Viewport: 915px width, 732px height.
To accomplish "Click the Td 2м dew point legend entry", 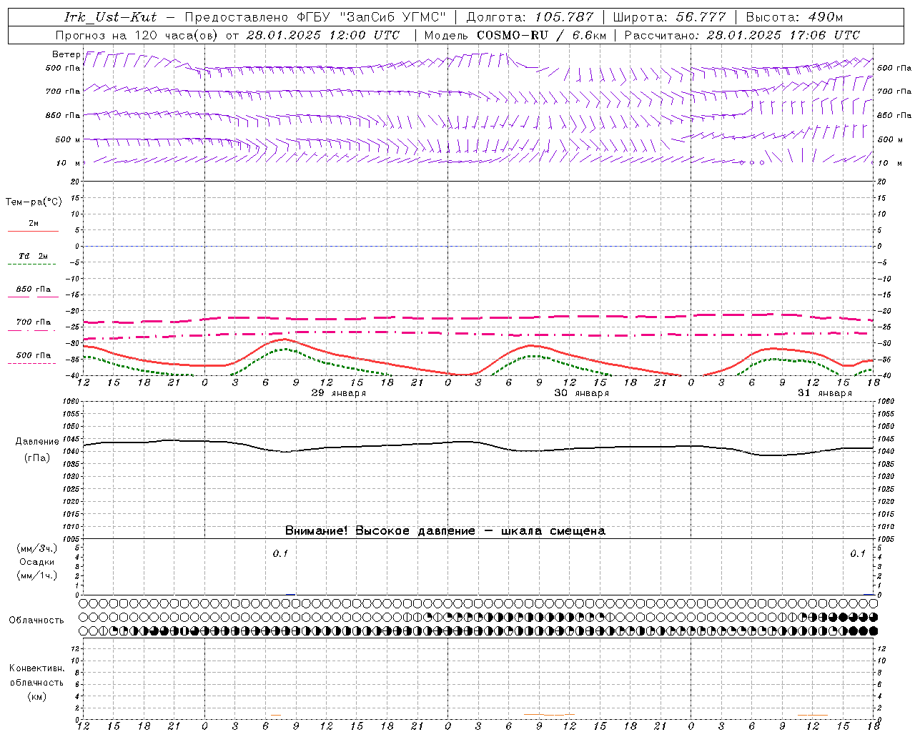I will click(34, 256).
